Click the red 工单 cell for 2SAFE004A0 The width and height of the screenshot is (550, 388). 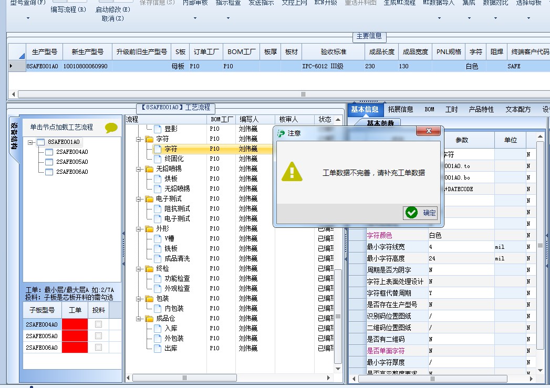point(75,324)
